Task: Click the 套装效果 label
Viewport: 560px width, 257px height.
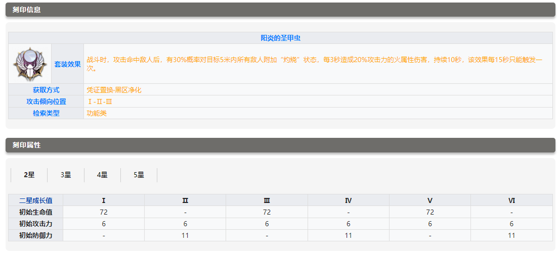Action: pyautogui.click(x=67, y=64)
